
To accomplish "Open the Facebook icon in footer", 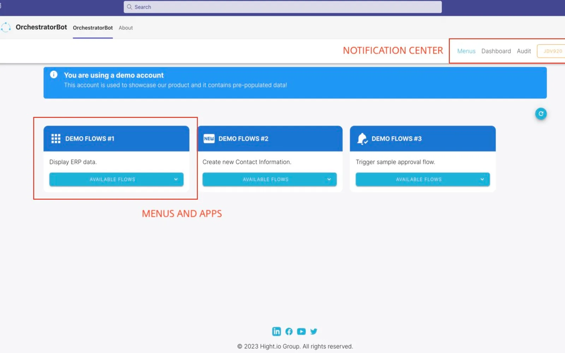I will click(x=289, y=331).
